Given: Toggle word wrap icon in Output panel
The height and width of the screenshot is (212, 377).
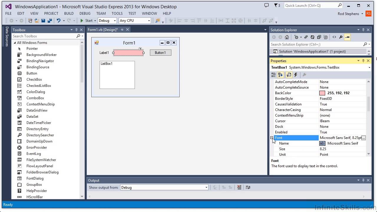Looking at the screenshot, I should 248,187.
